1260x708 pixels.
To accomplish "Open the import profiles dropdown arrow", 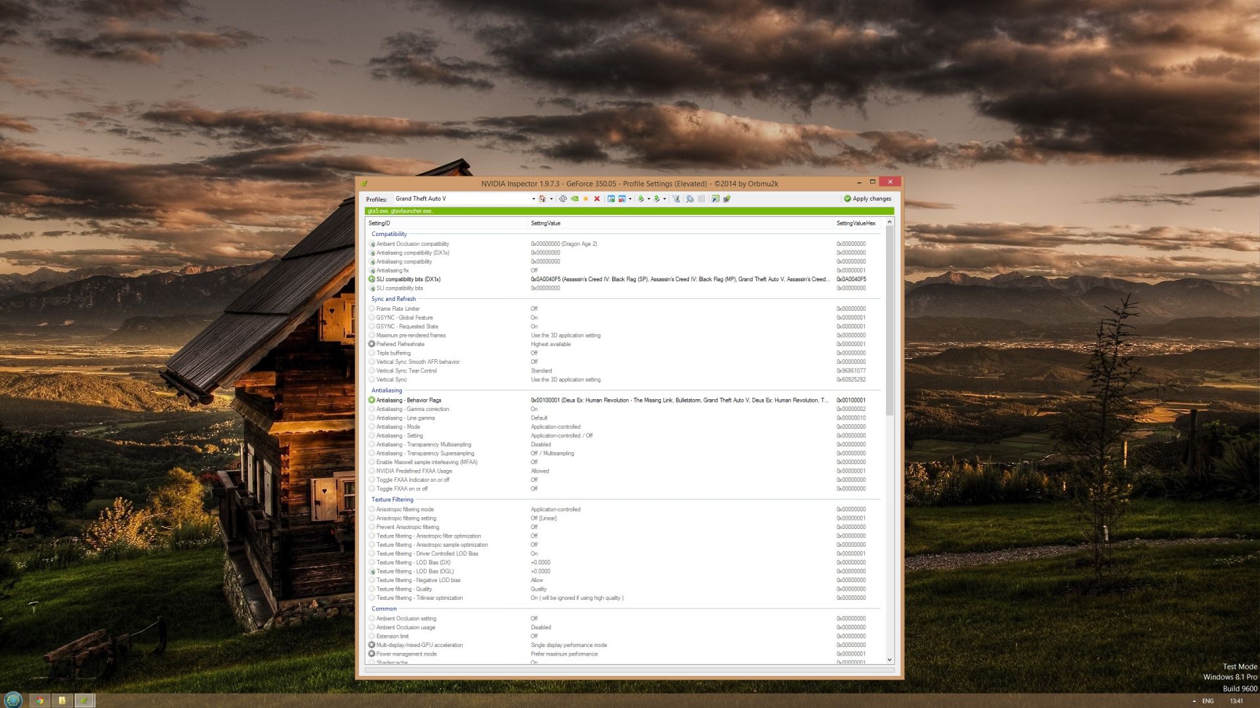I will pos(665,199).
